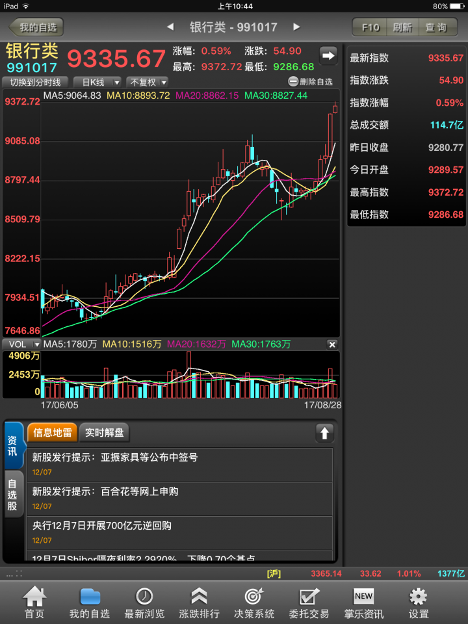Tap the MA10:8893.72 label
Viewport: 468px width, 624px height.
138,96
